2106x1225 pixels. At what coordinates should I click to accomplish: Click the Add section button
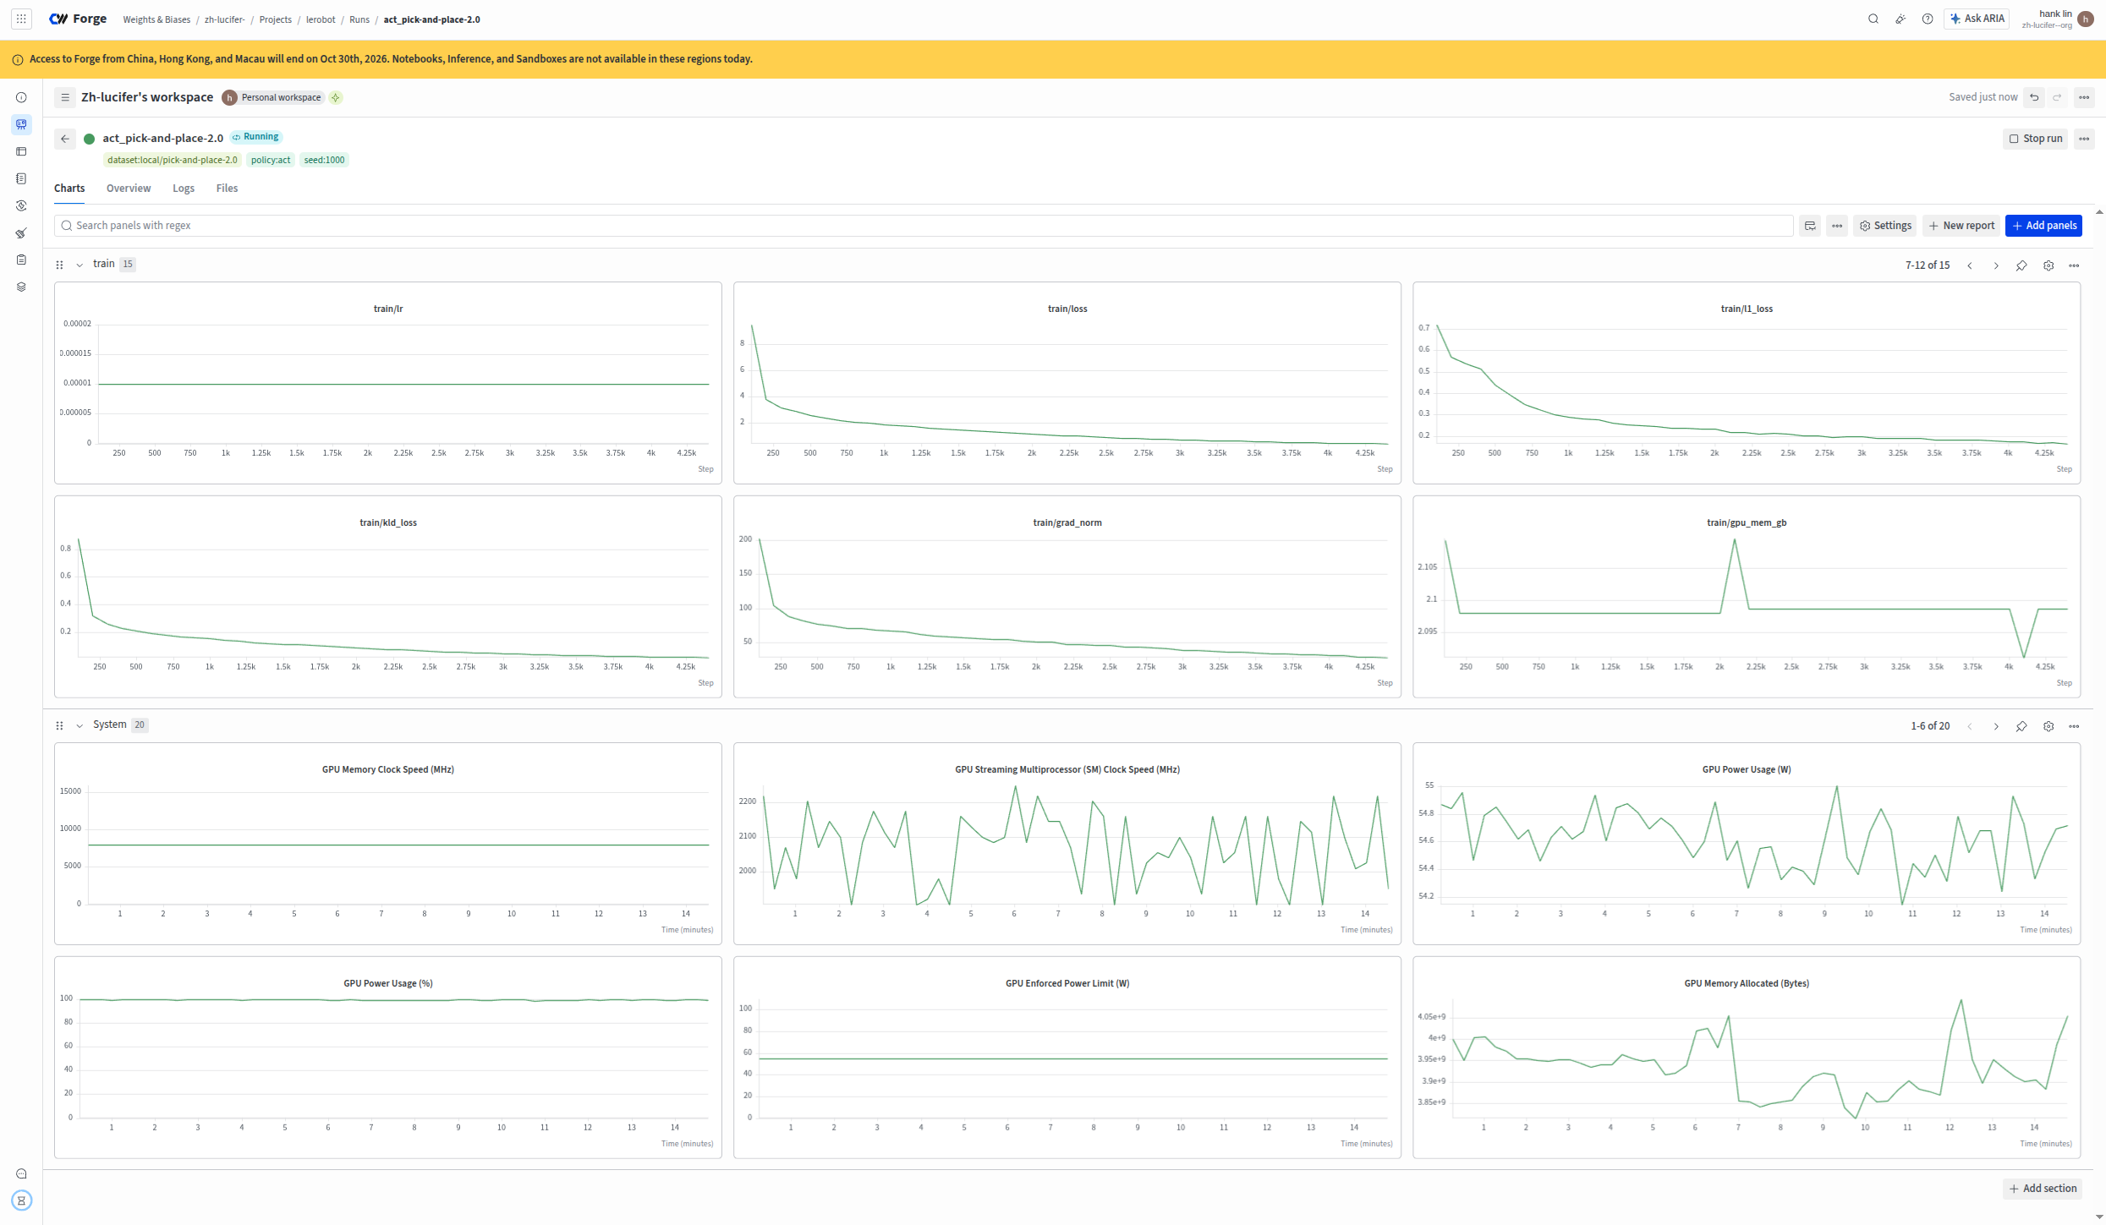click(2043, 1189)
